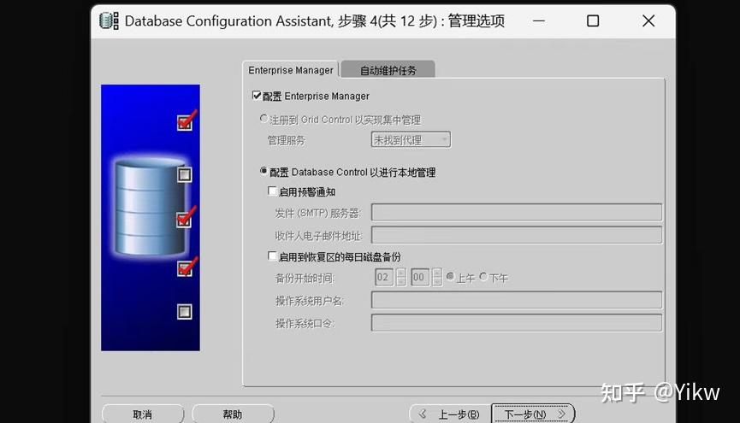Open the 管理服务 dropdown showing 未找到代理
The image size is (740, 423).
411,139
